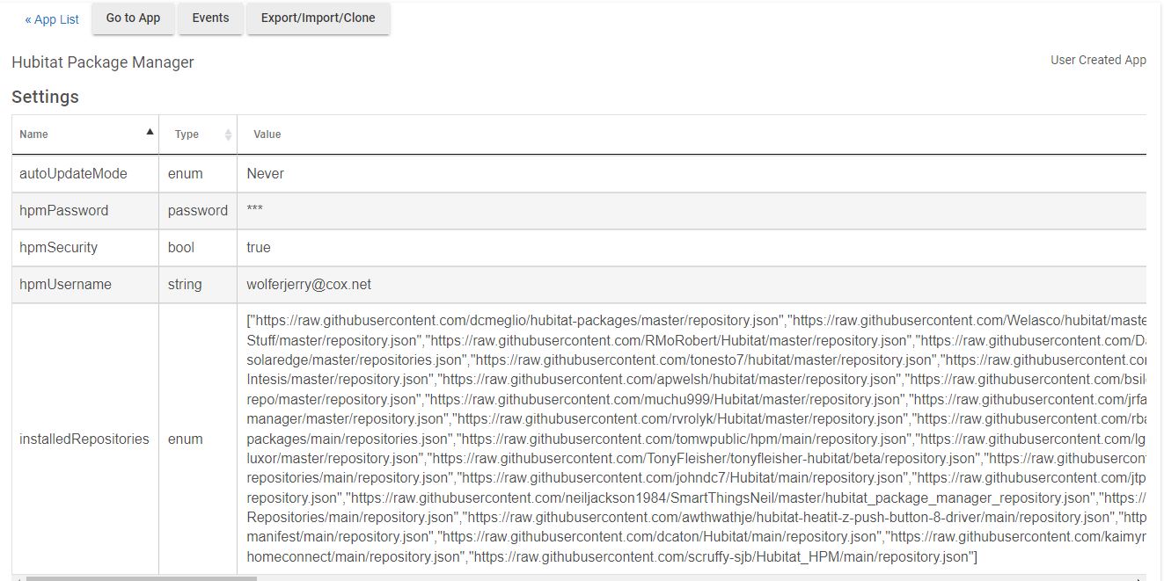Select the installedRepositories setting name
Screen dimensions: 1164x581
(x=84, y=439)
